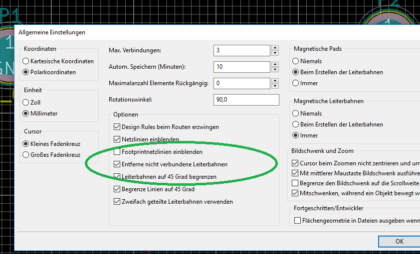Select Kleines Fadenkreuz cursor option
The image size is (420, 254).
(26, 144)
